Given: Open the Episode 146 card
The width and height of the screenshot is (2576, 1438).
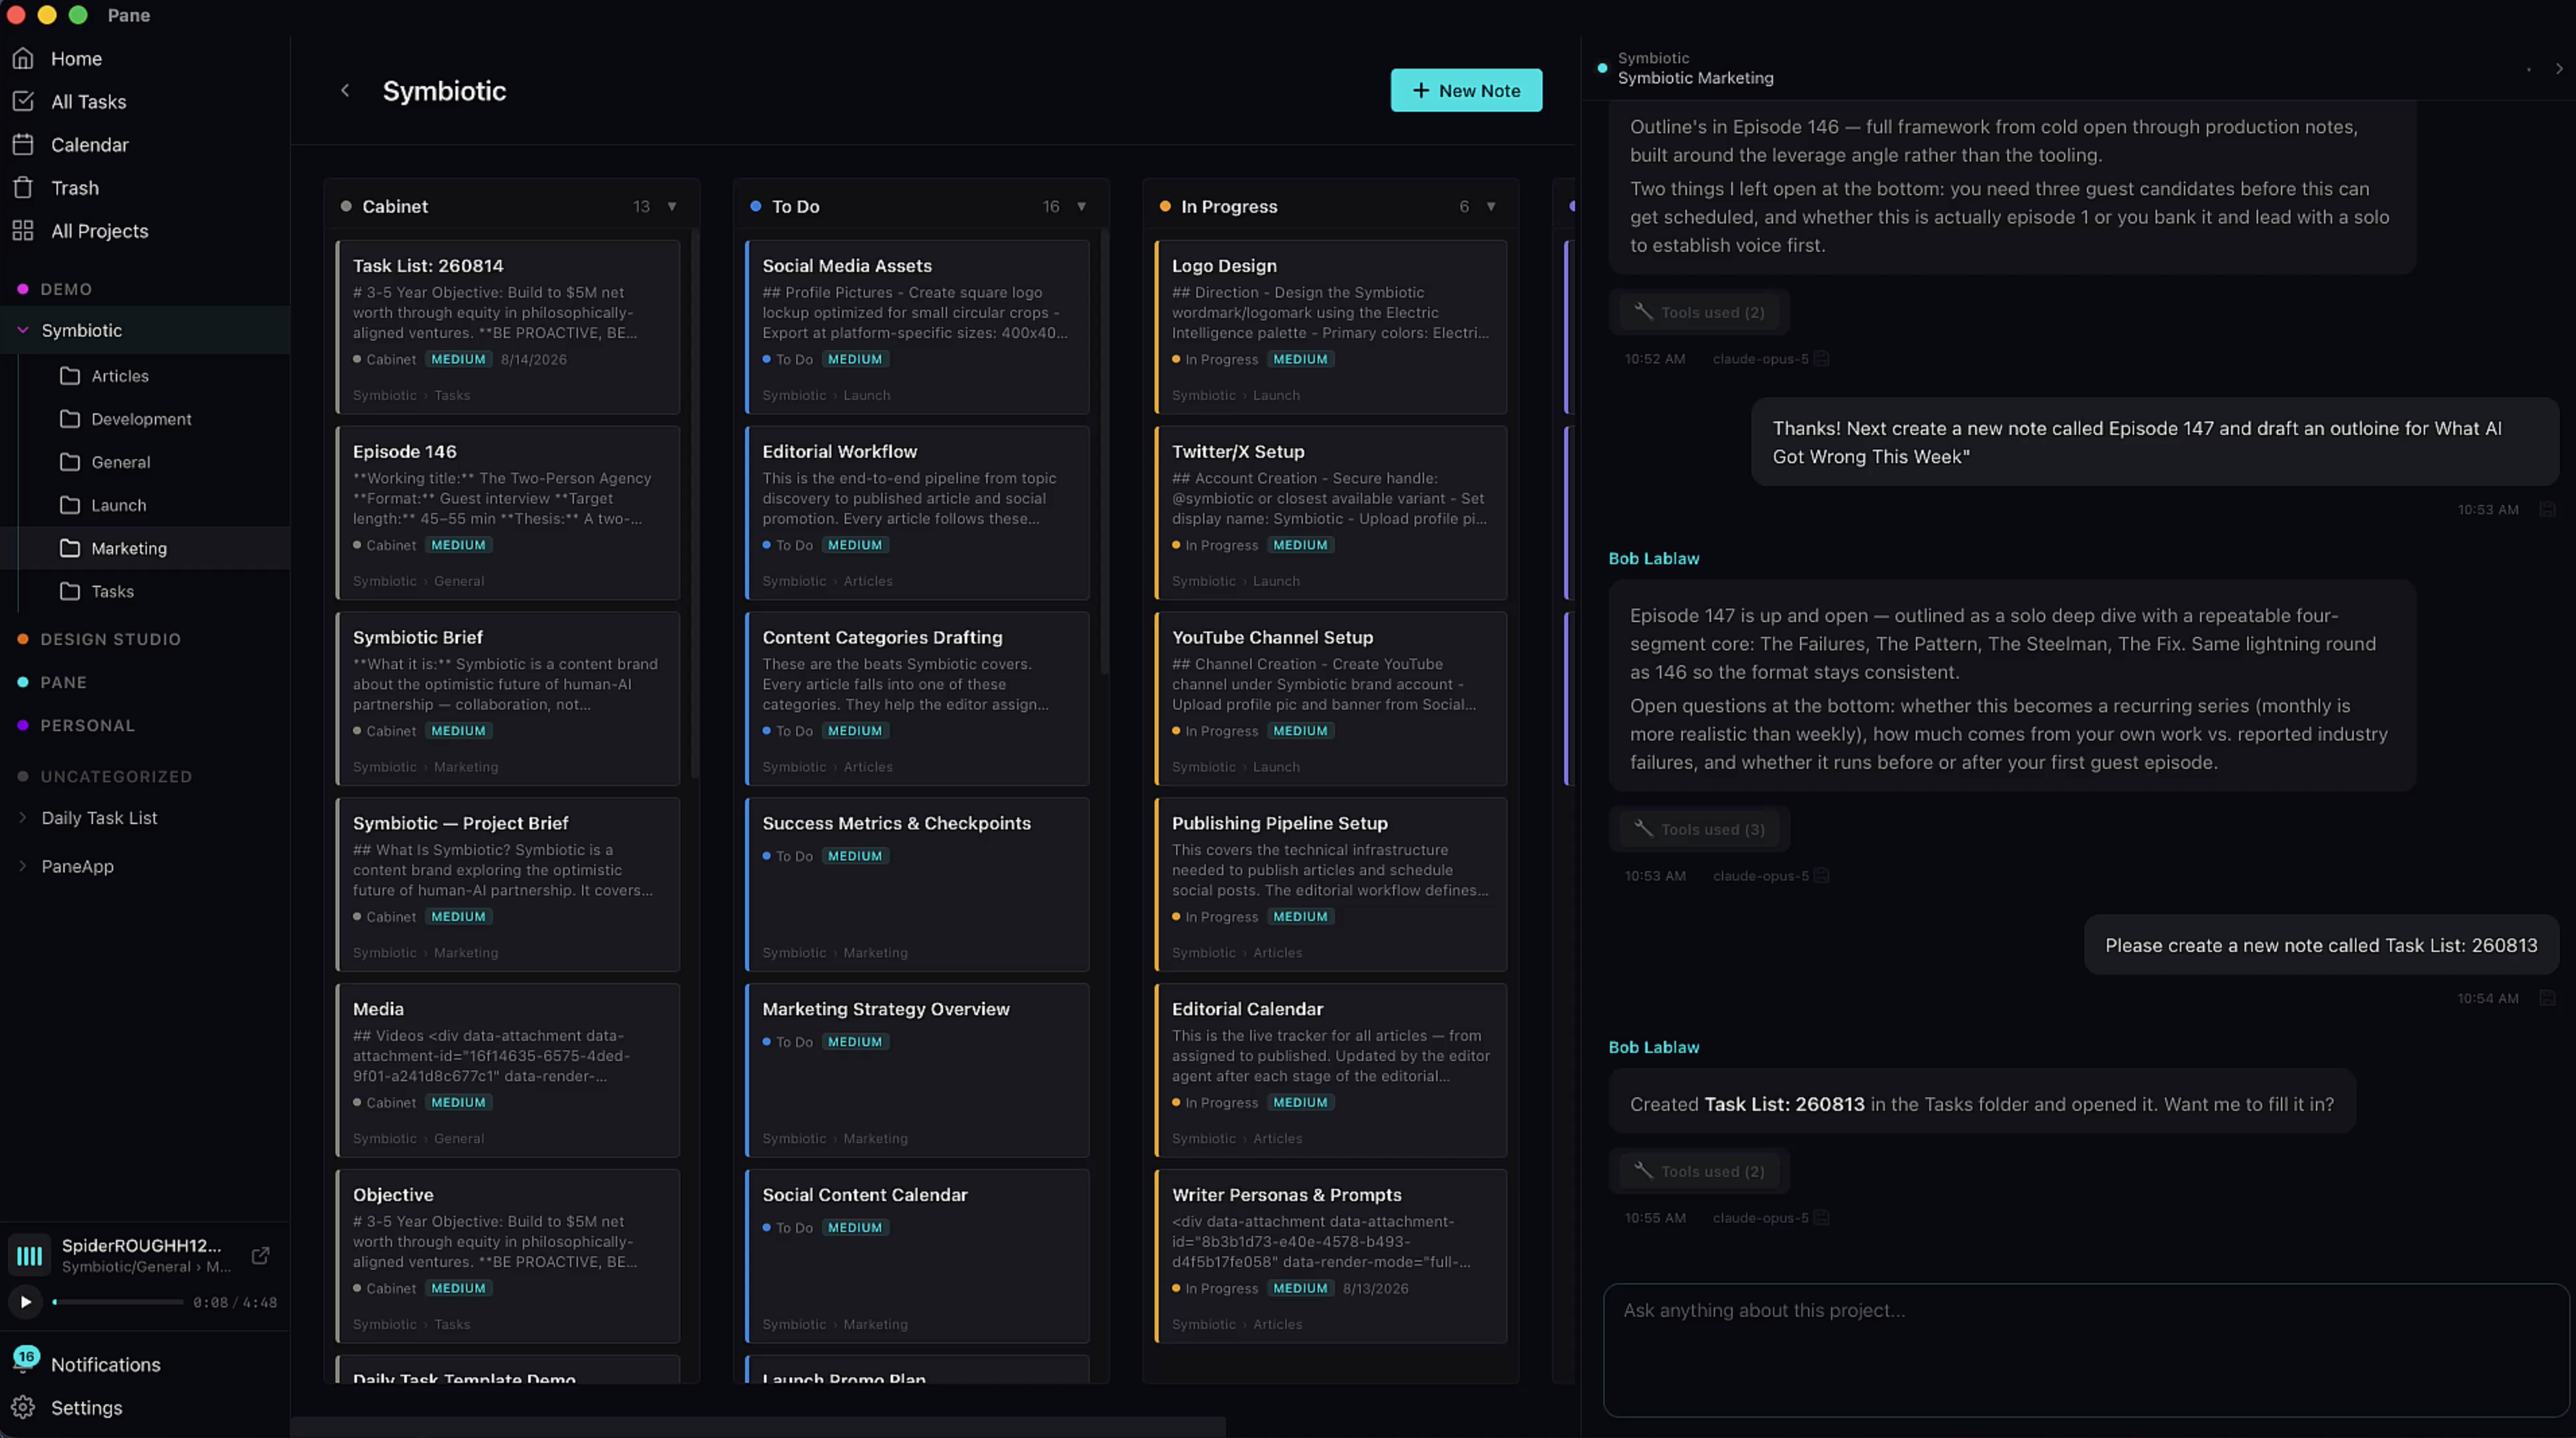Looking at the screenshot, I should 508,512.
